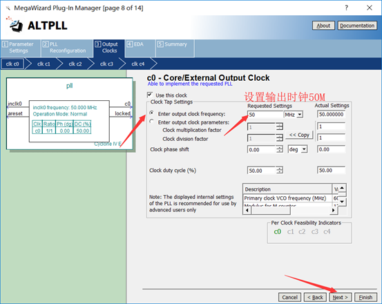
Task: Select the clk c0 step
Action: [x=12, y=64]
